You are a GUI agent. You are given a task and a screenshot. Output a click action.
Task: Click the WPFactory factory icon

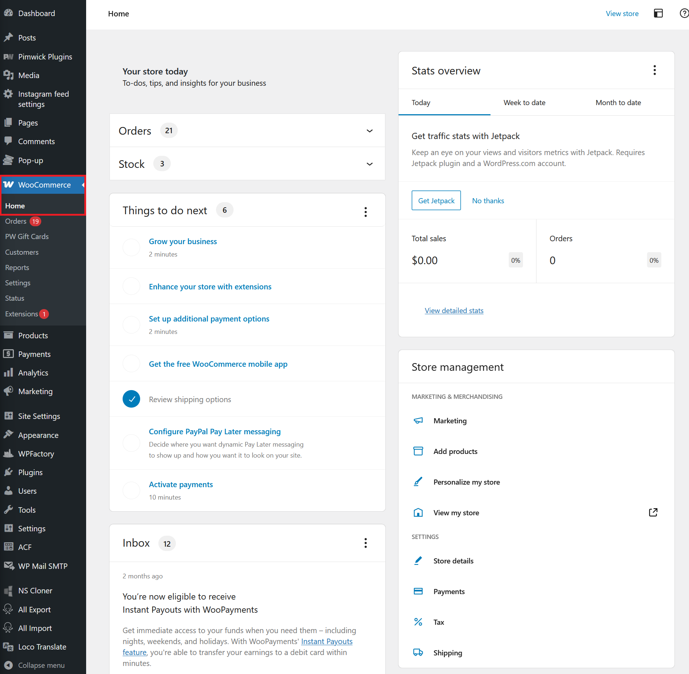click(x=8, y=454)
